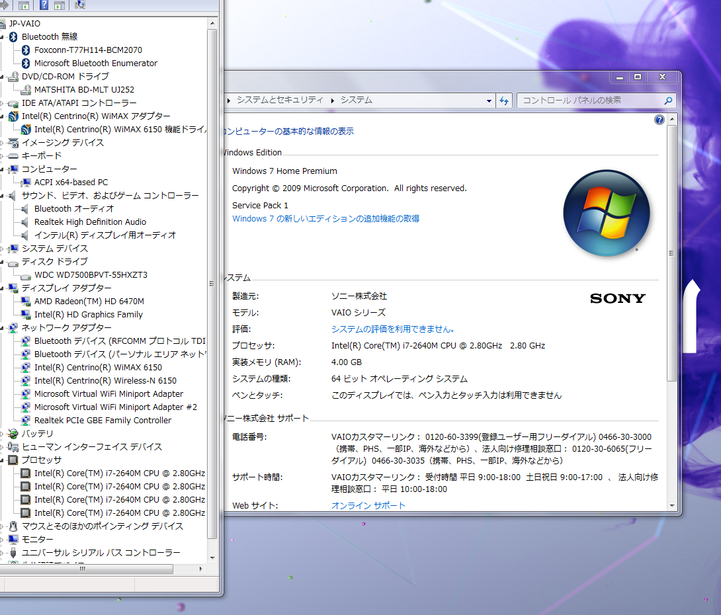Select the Bluetooth オーディオ device
The width and height of the screenshot is (721, 615).
coord(74,209)
